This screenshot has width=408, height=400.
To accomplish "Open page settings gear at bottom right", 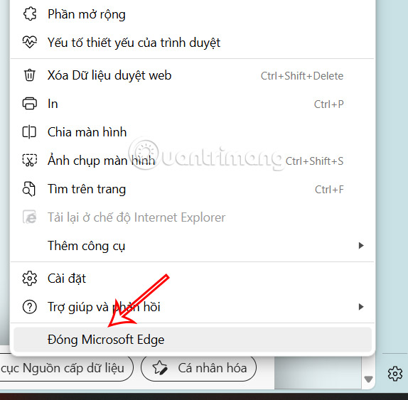I will pos(395,374).
